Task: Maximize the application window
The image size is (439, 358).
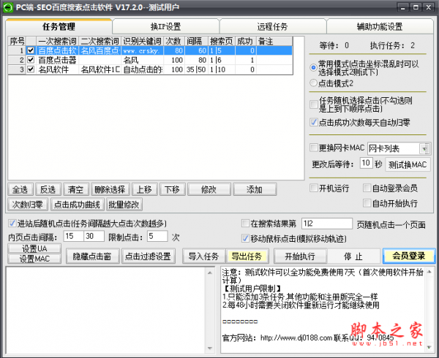Action: tap(416, 7)
